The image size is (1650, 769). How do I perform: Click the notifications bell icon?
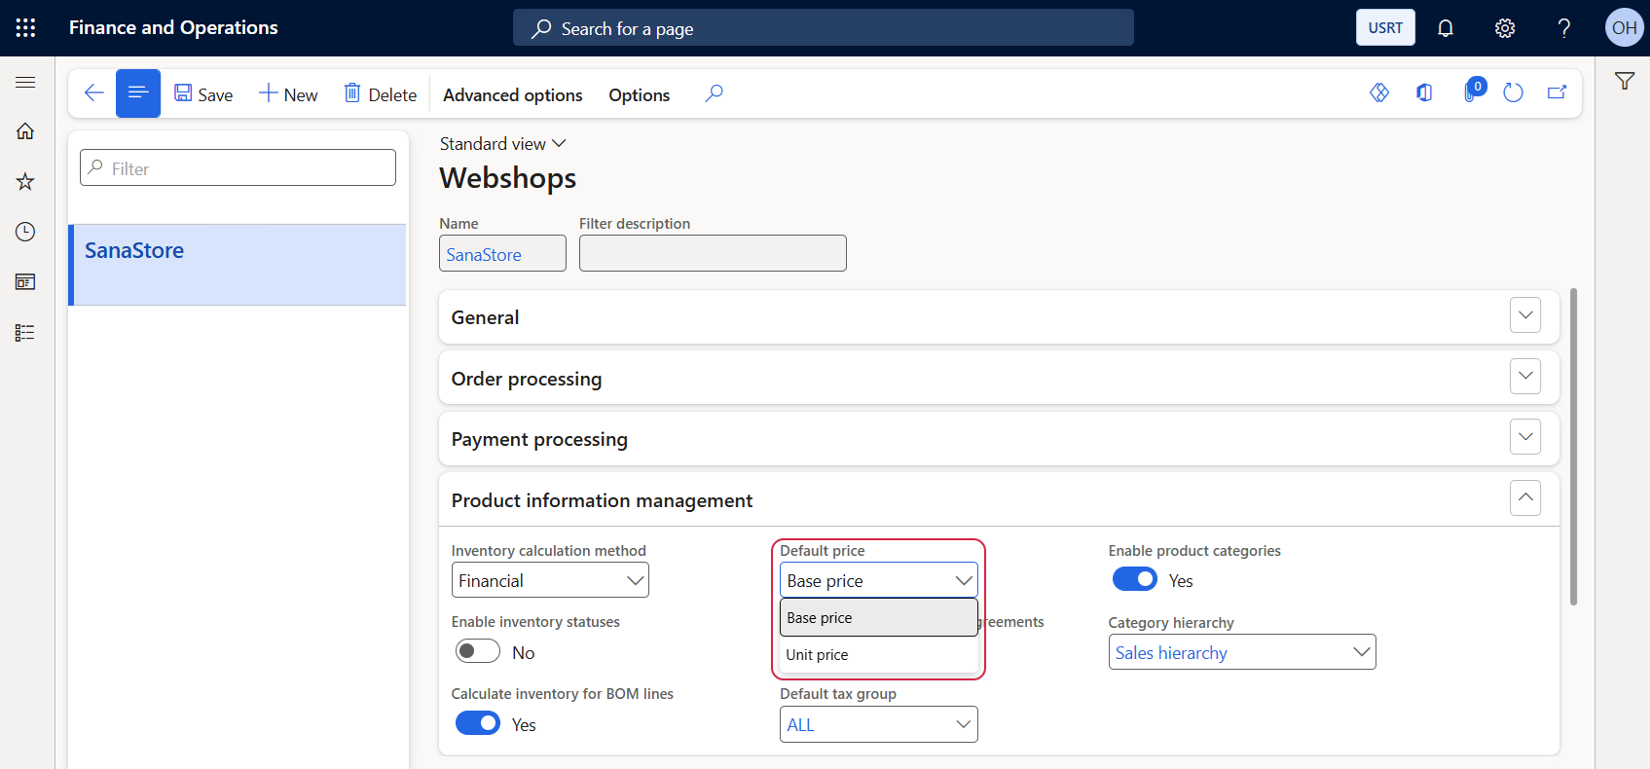[1446, 28]
